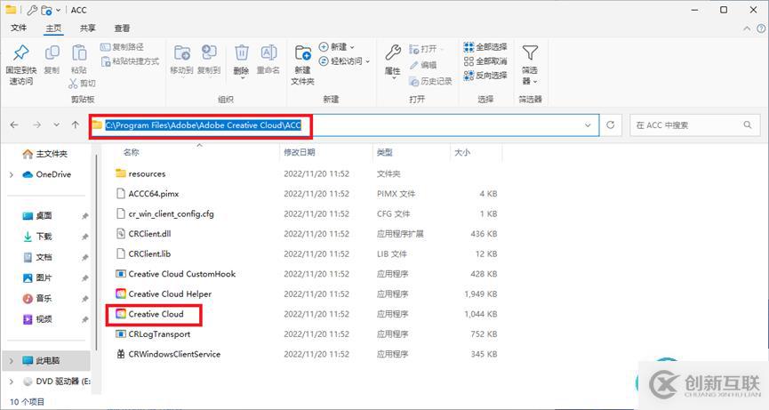The height and width of the screenshot is (410, 769).
Task: Open Desktop (桌面) in sidebar
Action: click(x=37, y=216)
